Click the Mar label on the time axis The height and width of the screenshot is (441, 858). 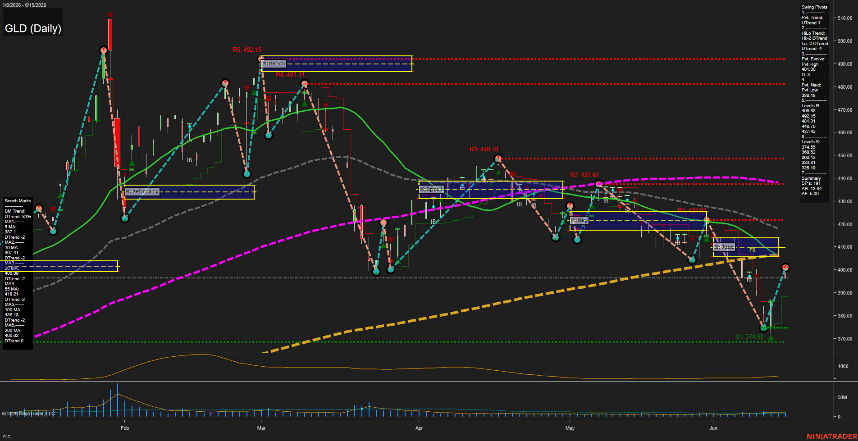261,428
